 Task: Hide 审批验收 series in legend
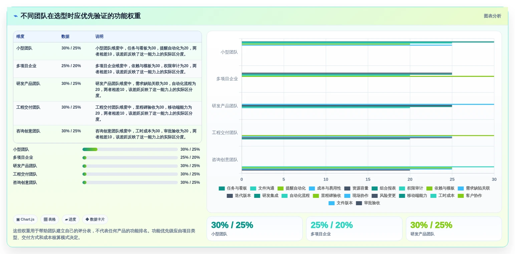(x=368, y=203)
